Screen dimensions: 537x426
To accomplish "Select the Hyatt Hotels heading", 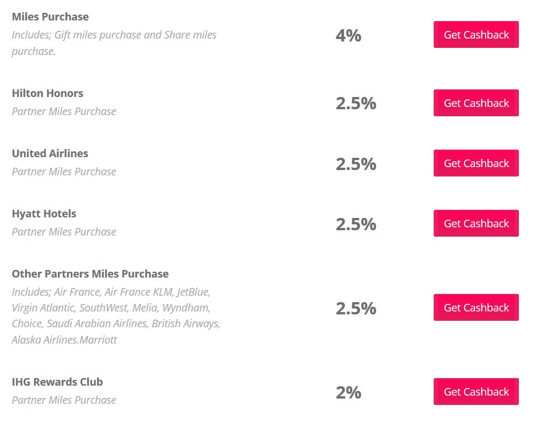I will [x=44, y=213].
